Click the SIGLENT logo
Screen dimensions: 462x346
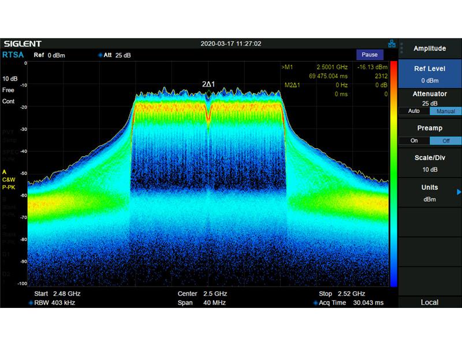pos(23,44)
